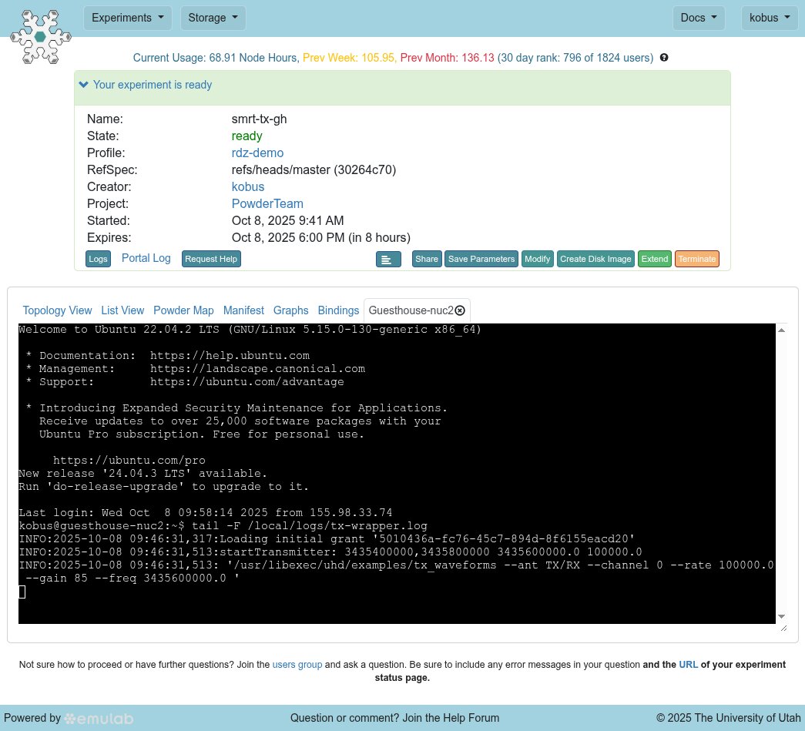Screen dimensions: 805x731
Task: Open the Experiments dropdown menu
Action: [x=127, y=17]
